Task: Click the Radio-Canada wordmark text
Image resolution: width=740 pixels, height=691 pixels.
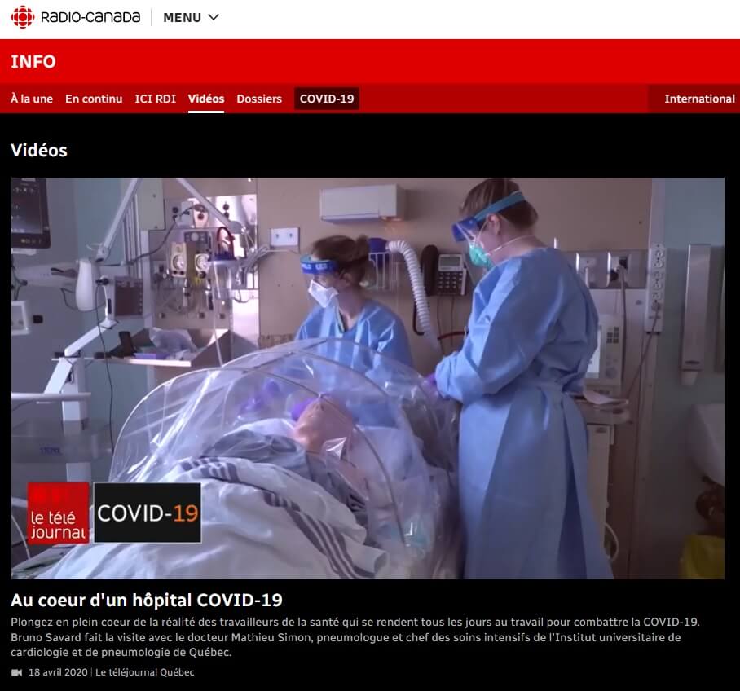Action: click(90, 17)
